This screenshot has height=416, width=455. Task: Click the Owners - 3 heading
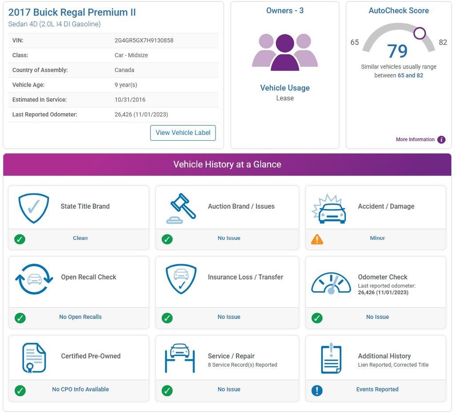[285, 11]
